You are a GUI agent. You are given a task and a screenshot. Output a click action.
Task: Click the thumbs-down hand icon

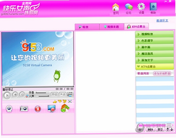point(60,101)
